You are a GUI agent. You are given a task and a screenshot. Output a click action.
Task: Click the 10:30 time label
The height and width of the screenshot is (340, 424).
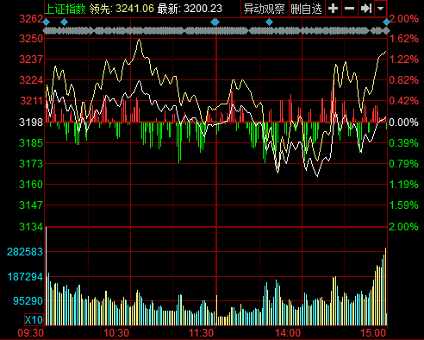tap(116, 333)
